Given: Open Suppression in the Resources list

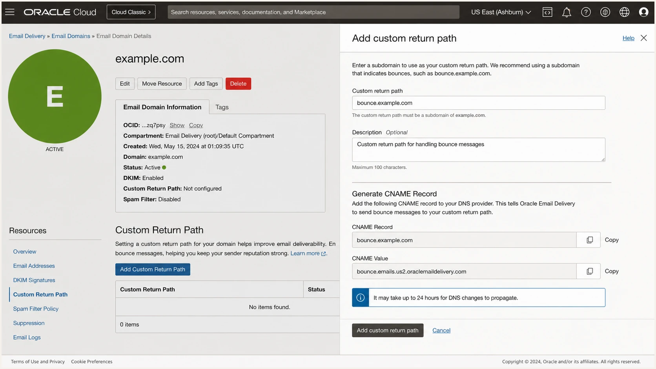Looking at the screenshot, I should [x=29, y=323].
